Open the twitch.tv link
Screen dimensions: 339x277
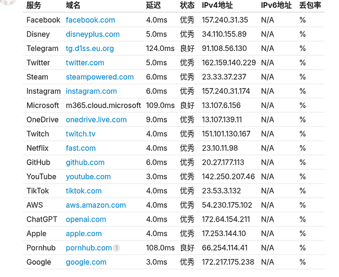pos(80,134)
